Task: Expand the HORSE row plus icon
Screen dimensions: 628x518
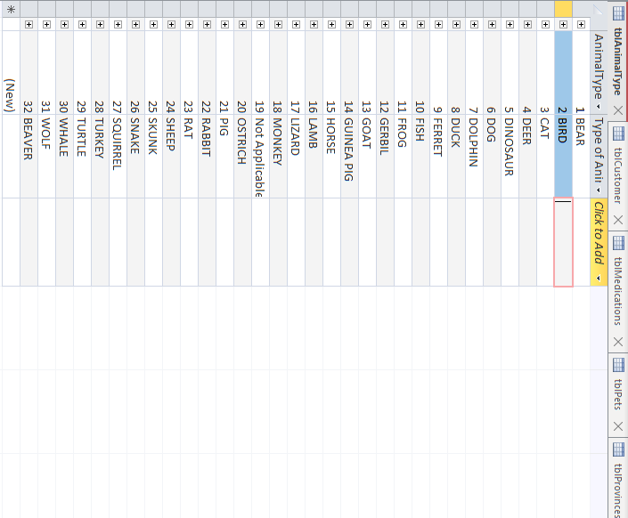Action: [331, 24]
